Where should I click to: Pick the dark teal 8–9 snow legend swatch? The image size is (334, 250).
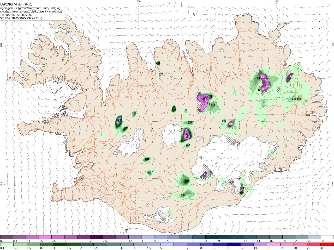pos(212,237)
